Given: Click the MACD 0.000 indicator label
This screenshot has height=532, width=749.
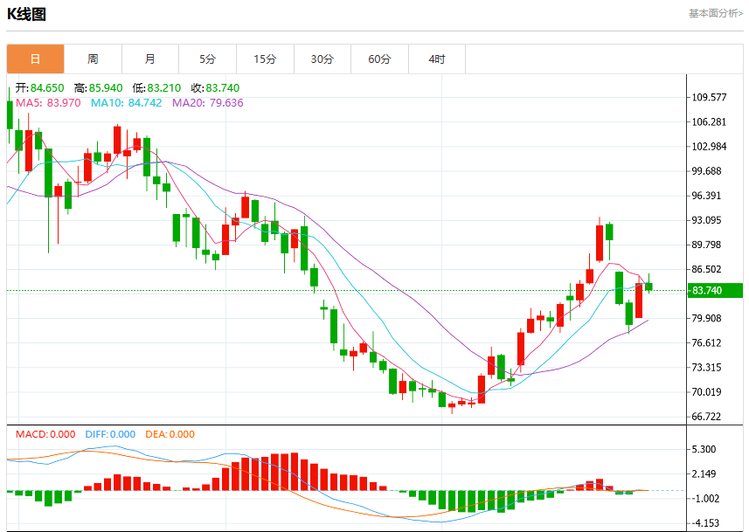Looking at the screenshot, I should coord(45,434).
